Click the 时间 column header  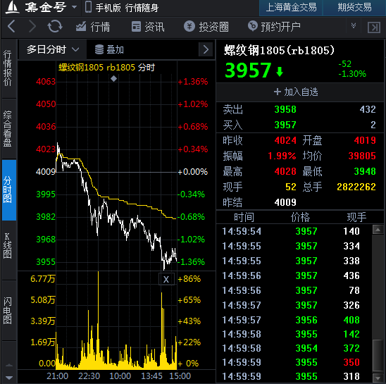click(x=244, y=218)
